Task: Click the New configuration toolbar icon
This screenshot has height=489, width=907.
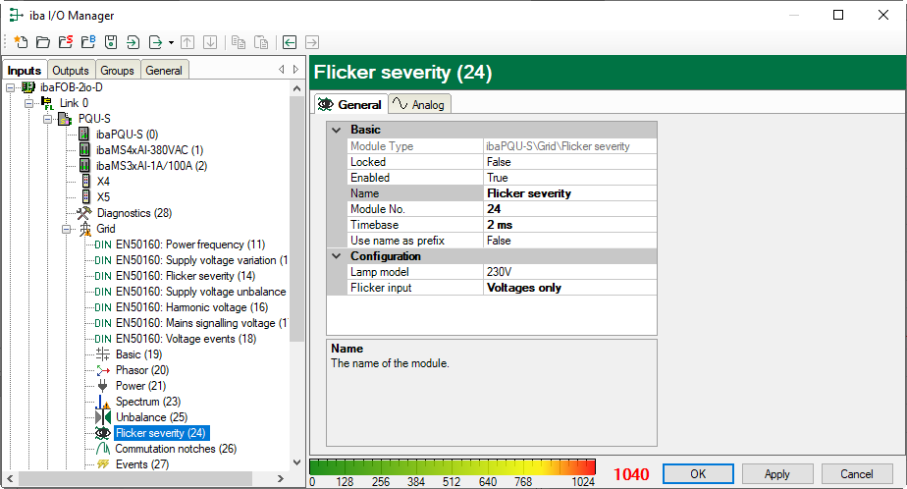Action: click(20, 42)
